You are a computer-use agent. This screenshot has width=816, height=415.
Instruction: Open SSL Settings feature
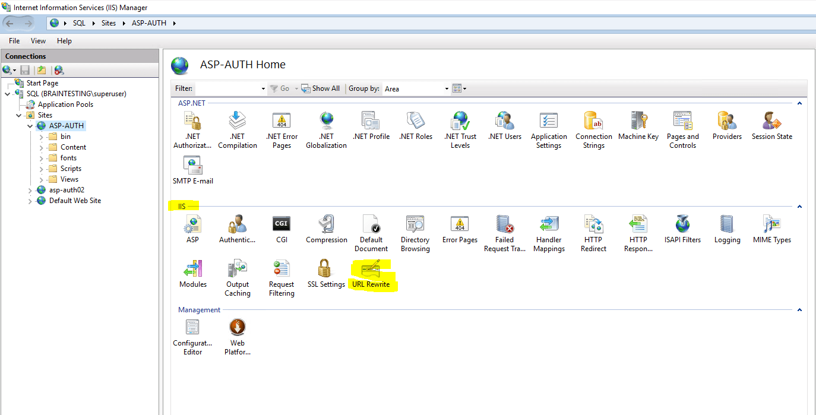326,274
